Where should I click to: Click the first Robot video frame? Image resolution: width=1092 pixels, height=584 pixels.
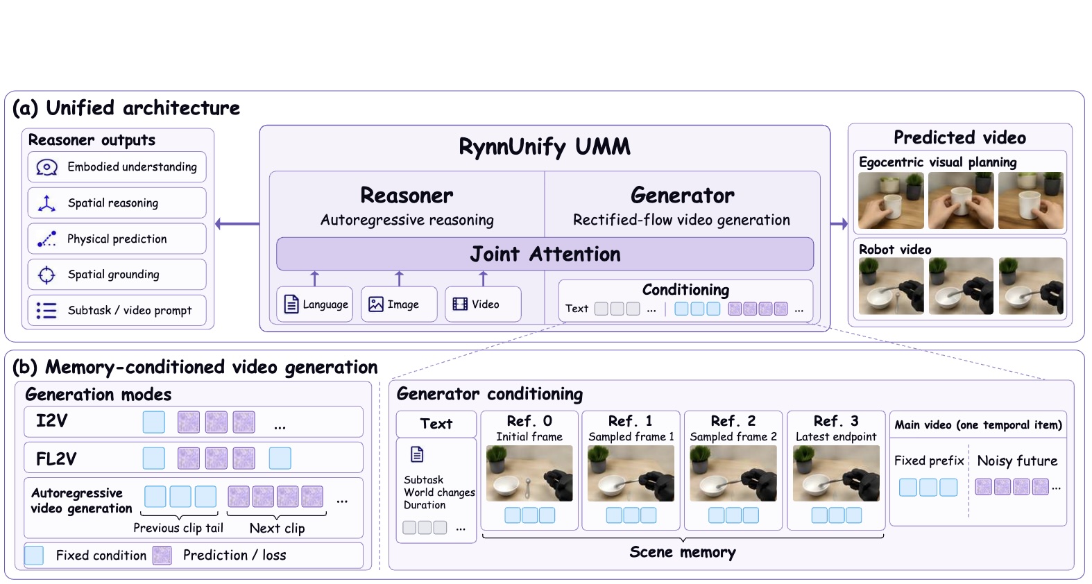point(891,286)
